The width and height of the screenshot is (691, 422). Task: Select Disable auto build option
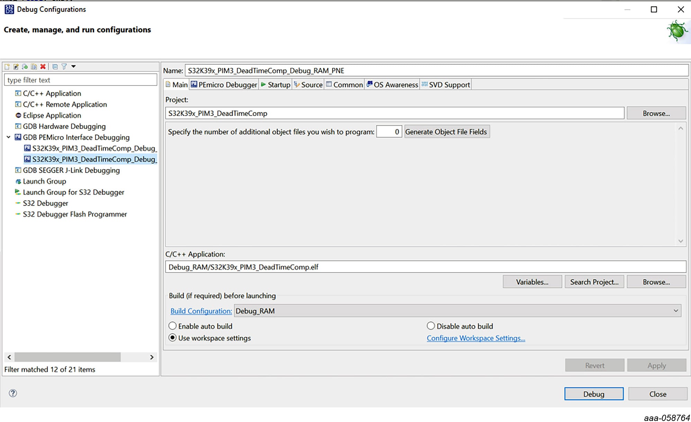[x=431, y=326]
